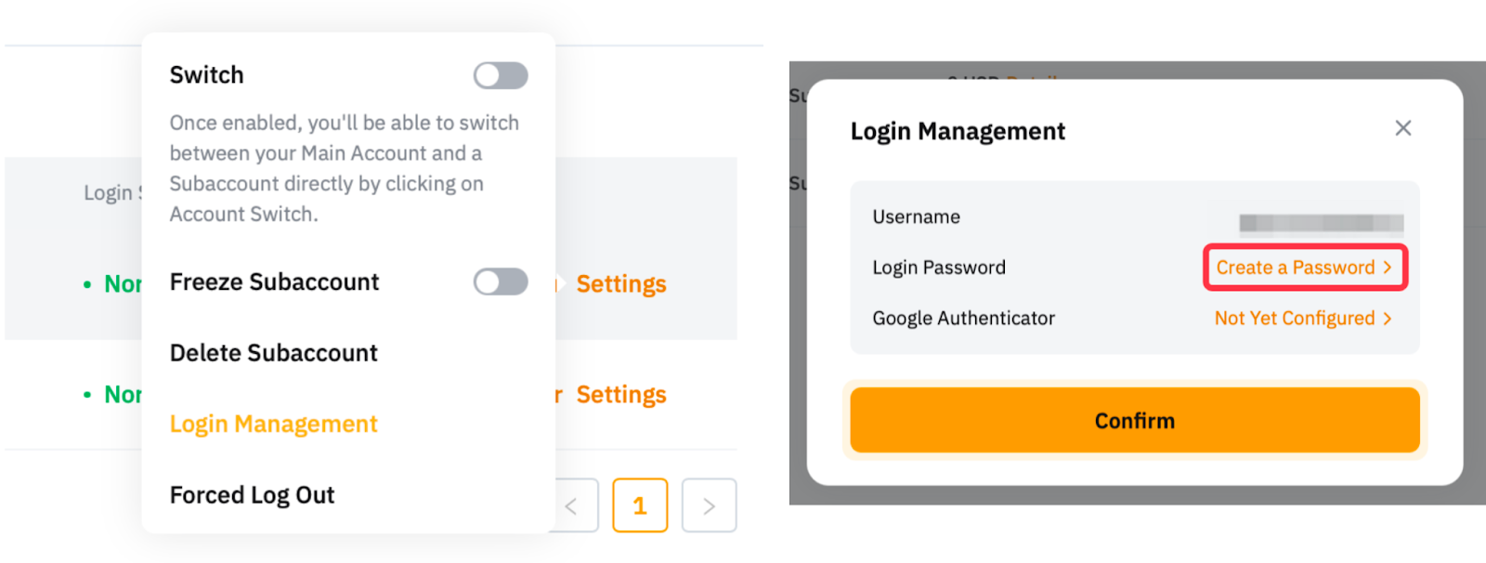Viewport: 1486px width, 563px height.
Task: Open Login Management from the menu
Action: (x=273, y=425)
